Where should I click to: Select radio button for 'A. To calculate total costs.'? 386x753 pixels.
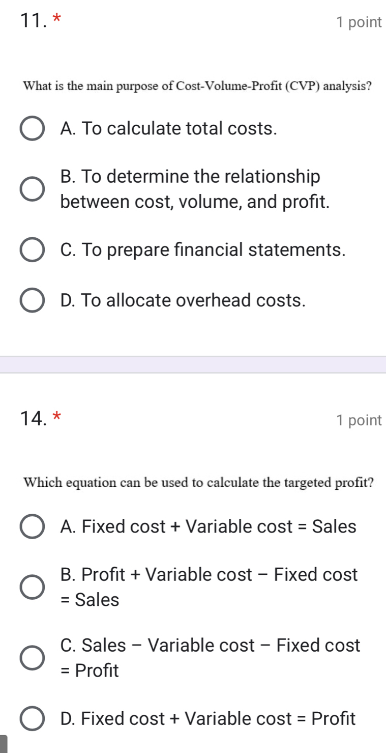pyautogui.click(x=32, y=129)
